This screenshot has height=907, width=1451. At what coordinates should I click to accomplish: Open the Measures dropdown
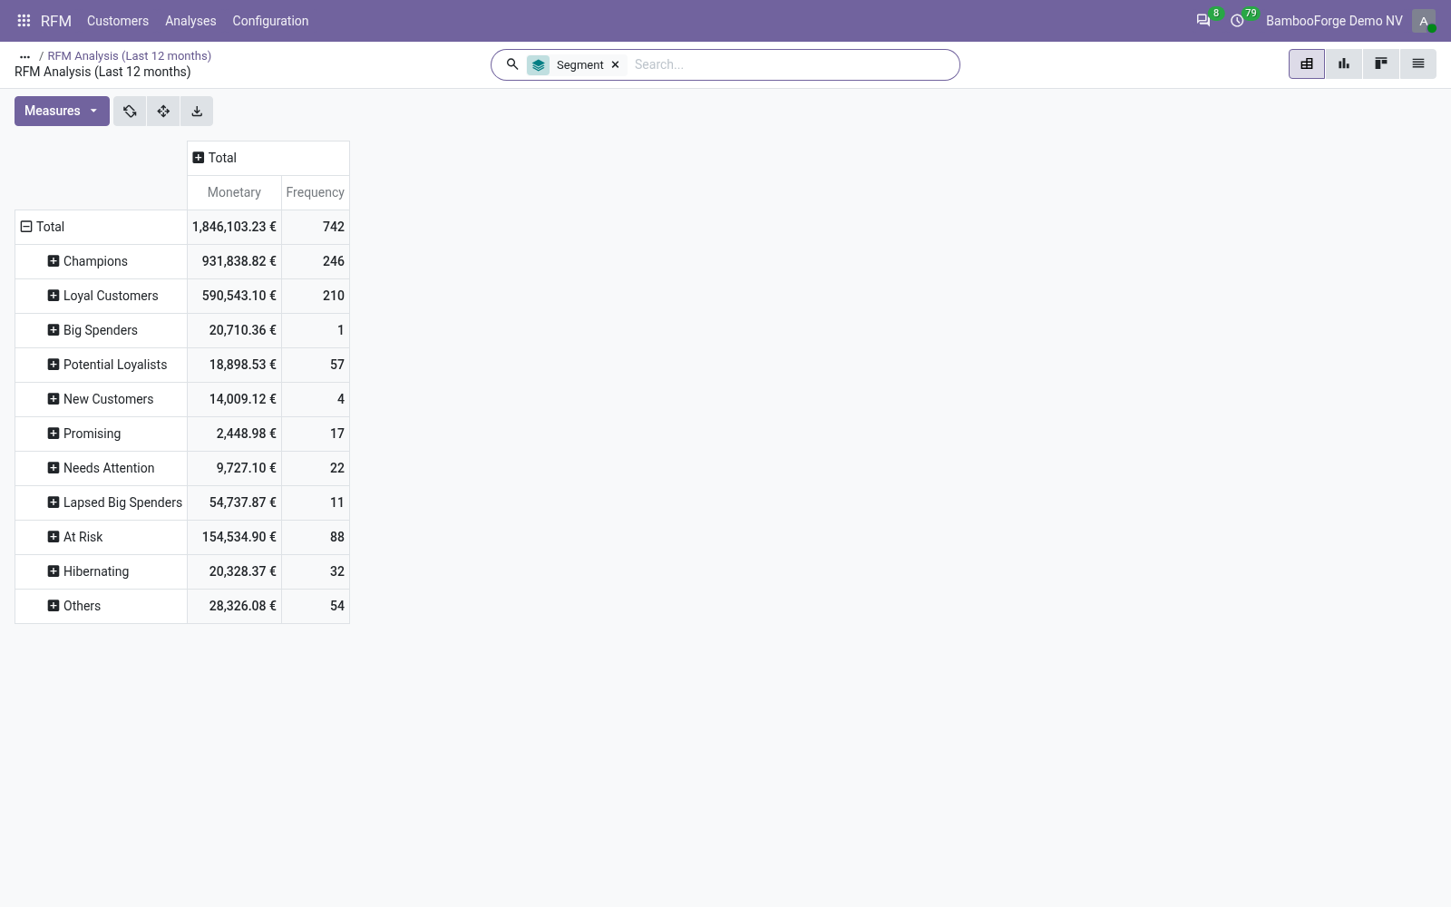[62, 112]
